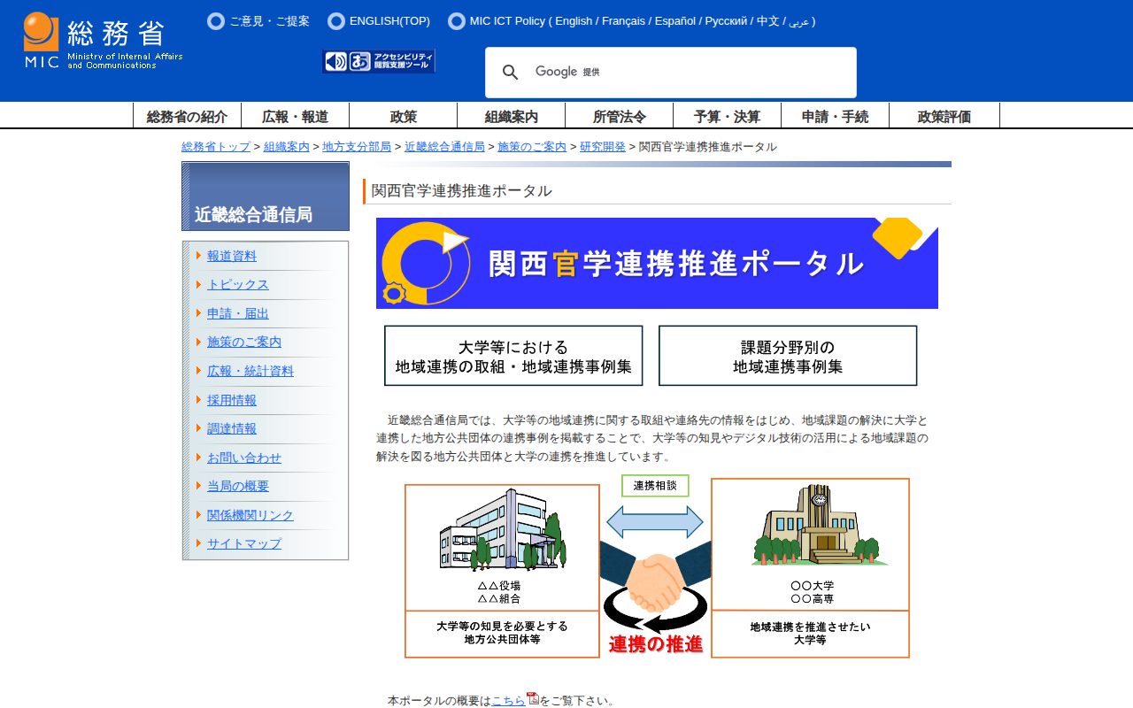Open 予算・決算 menu
This screenshot has height=708, width=1133.
tap(727, 116)
